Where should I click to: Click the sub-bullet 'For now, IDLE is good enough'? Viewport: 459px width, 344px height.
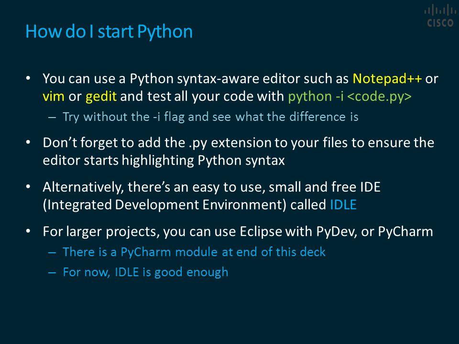pos(145,272)
